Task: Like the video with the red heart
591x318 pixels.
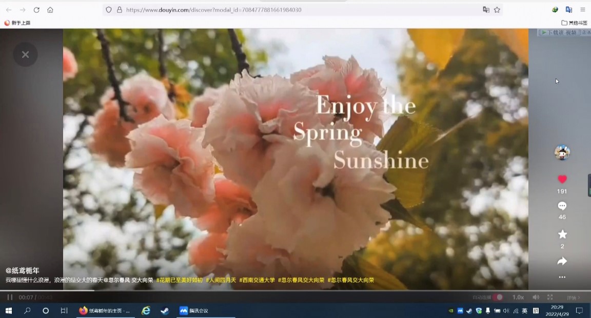Action: (562, 180)
